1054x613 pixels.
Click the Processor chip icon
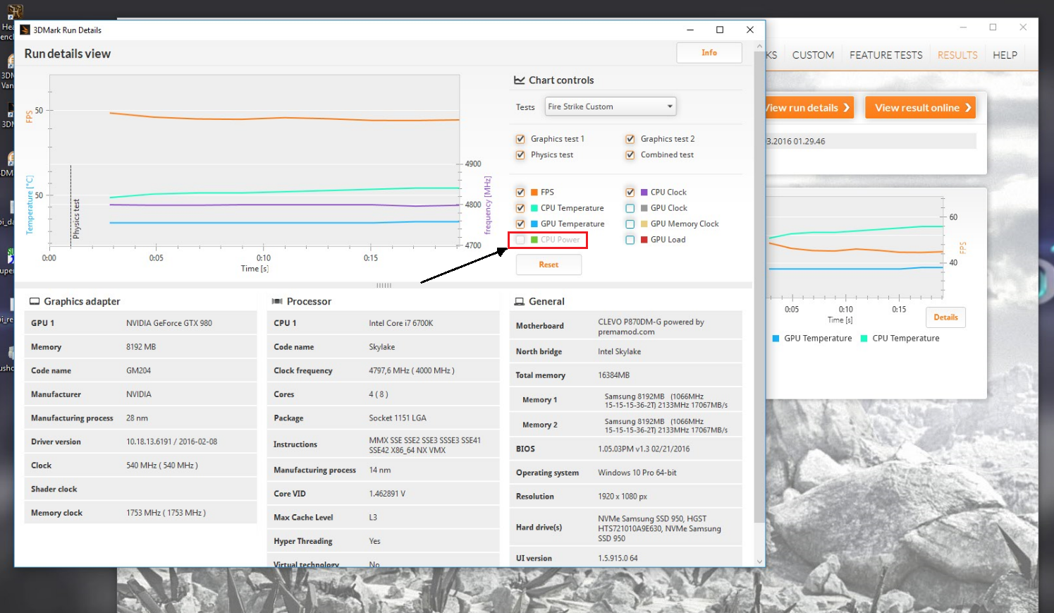click(x=277, y=301)
